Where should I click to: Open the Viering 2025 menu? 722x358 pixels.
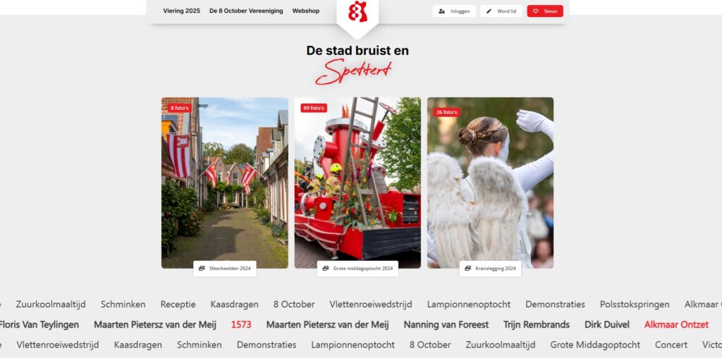tap(181, 11)
